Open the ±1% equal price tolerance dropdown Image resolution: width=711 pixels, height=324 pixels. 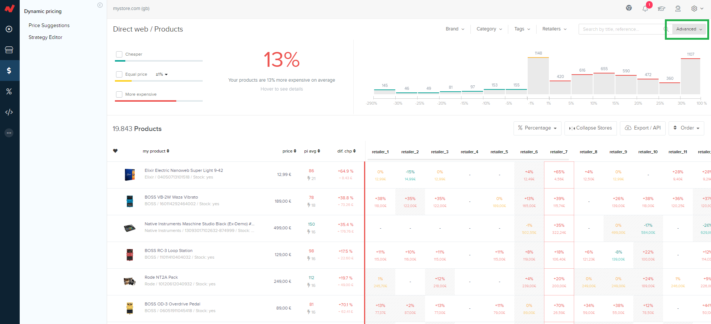(x=162, y=75)
